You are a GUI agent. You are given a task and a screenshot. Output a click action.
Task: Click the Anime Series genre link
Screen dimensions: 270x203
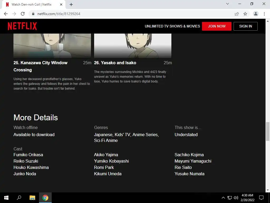tap(145, 135)
